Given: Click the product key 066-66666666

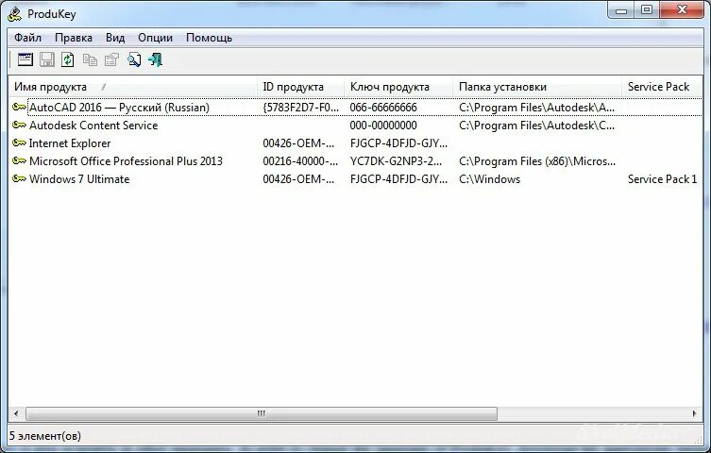Looking at the screenshot, I should [x=383, y=108].
